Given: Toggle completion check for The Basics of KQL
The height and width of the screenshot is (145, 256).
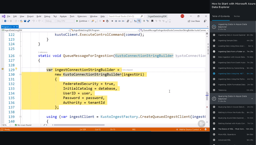Looking at the screenshot, I should (x=214, y=129).
